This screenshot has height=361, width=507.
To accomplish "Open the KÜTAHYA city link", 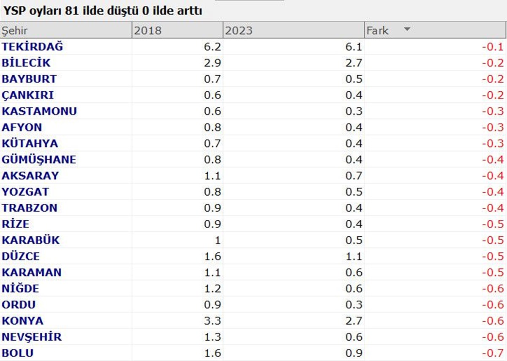I will pos(30,143).
